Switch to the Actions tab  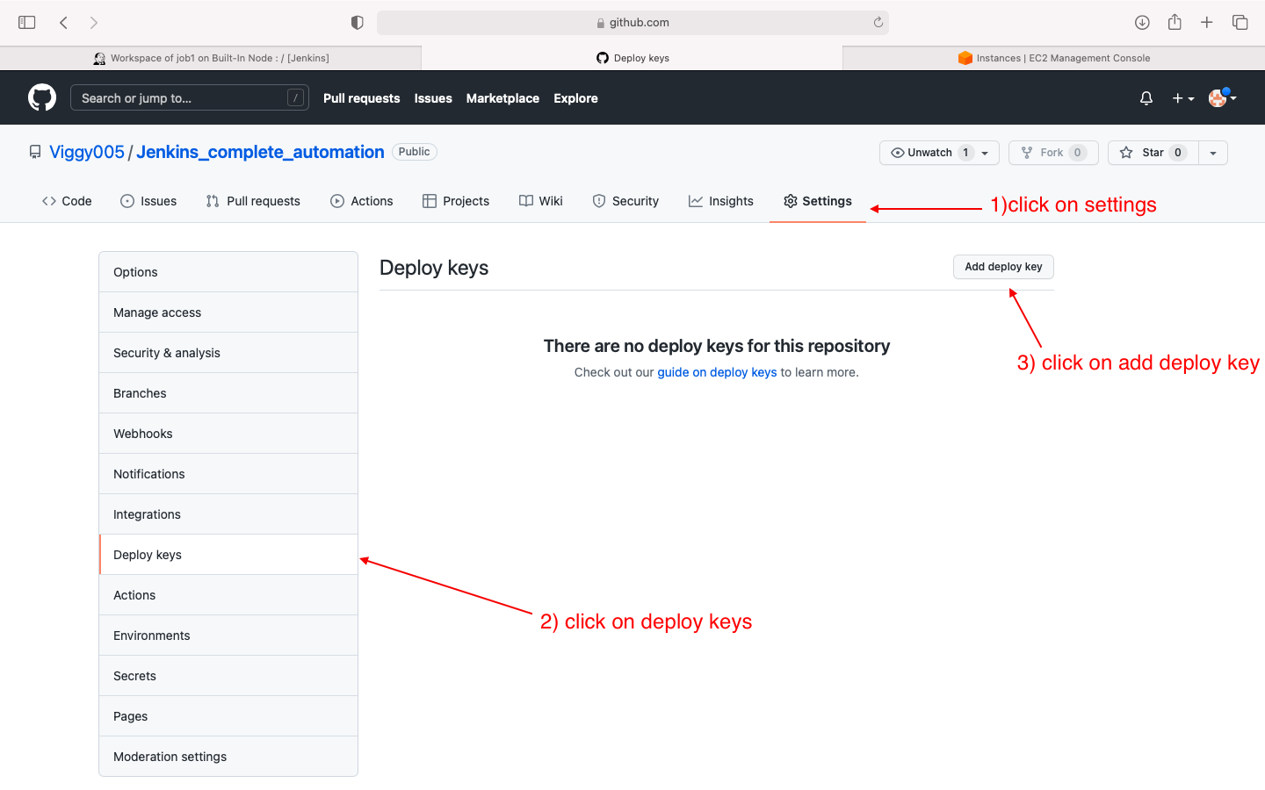(x=362, y=201)
